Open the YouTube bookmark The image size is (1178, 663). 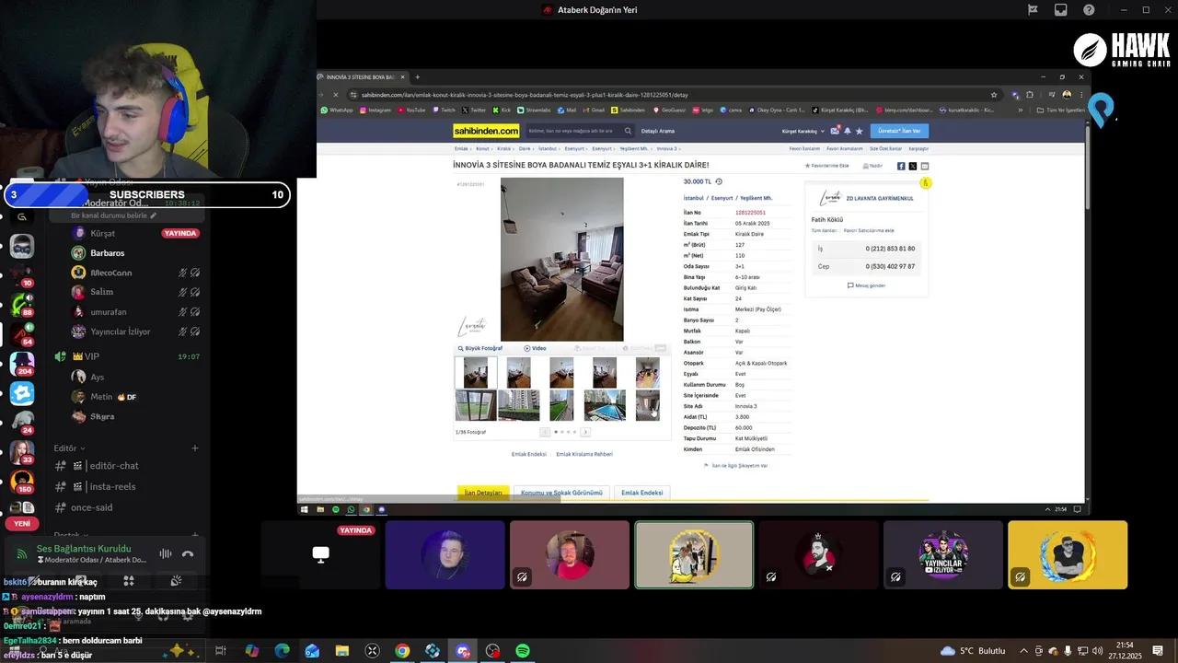coord(411,110)
